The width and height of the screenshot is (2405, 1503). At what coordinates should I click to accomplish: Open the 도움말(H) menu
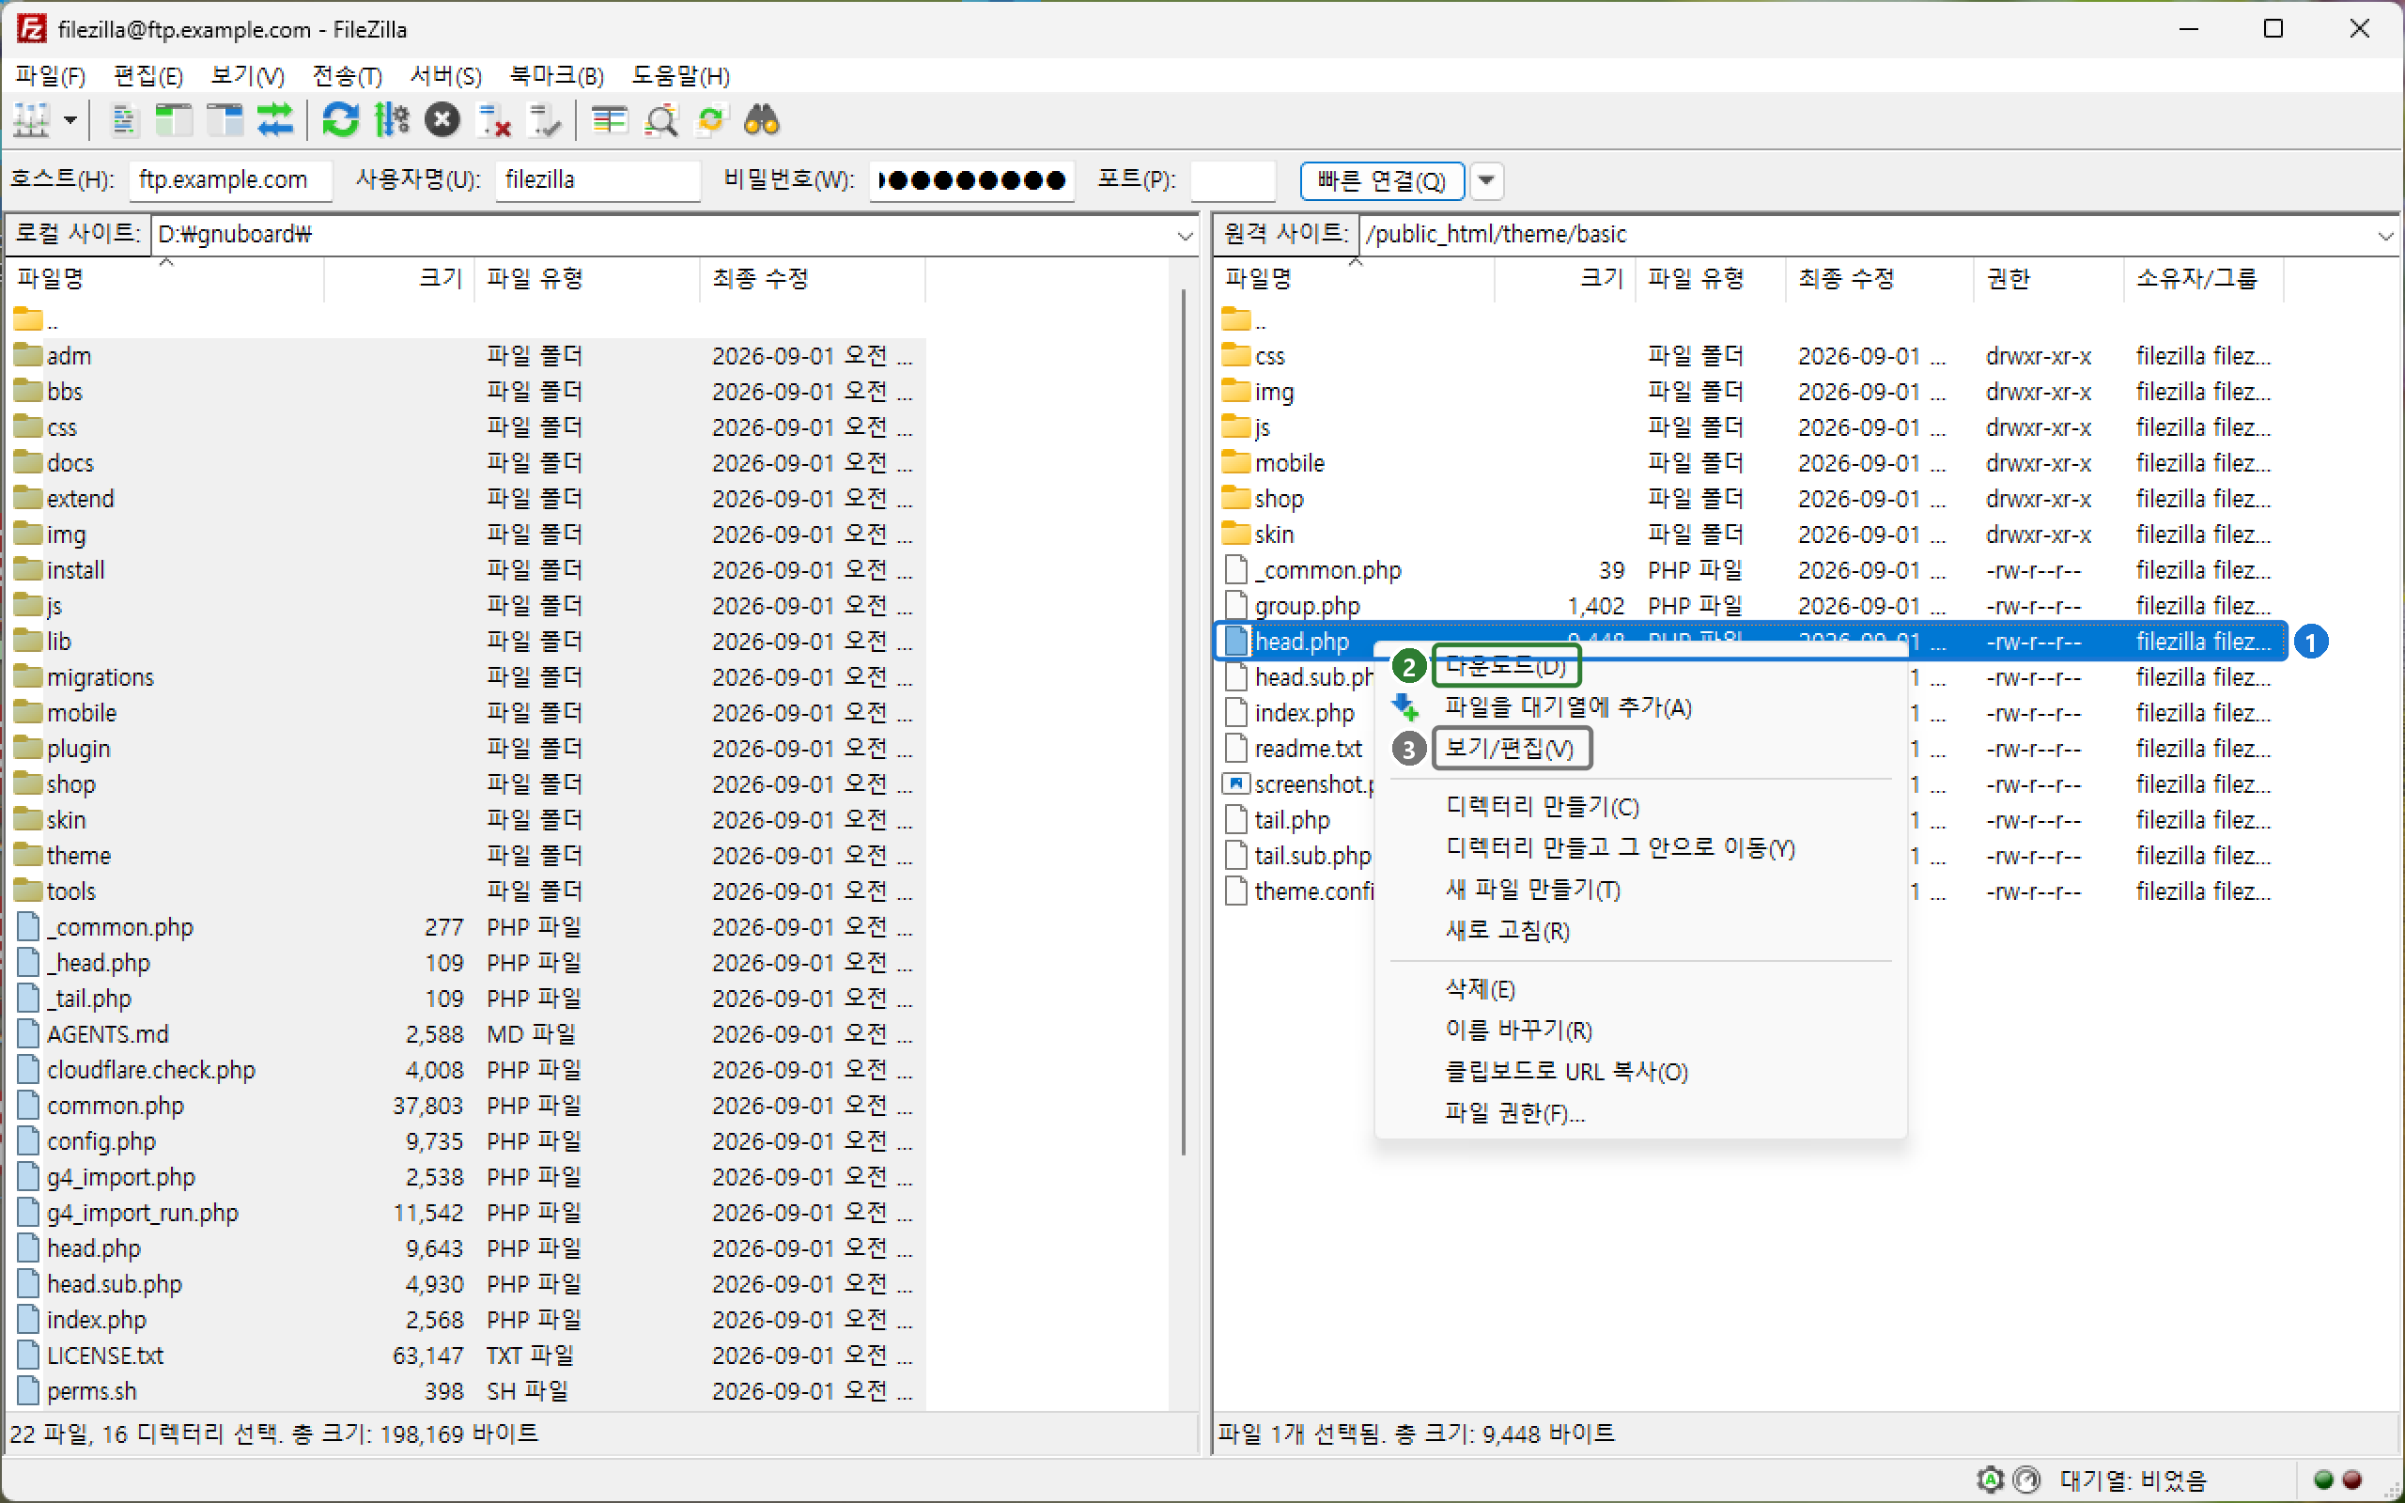click(x=681, y=75)
